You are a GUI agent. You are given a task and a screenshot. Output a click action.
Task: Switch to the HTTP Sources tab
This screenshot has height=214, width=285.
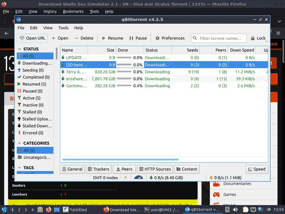pyautogui.click(x=155, y=169)
